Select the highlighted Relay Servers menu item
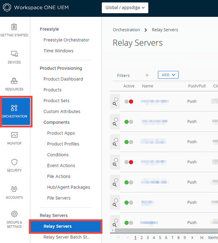The width and height of the screenshot is (218, 243). (x=66, y=227)
